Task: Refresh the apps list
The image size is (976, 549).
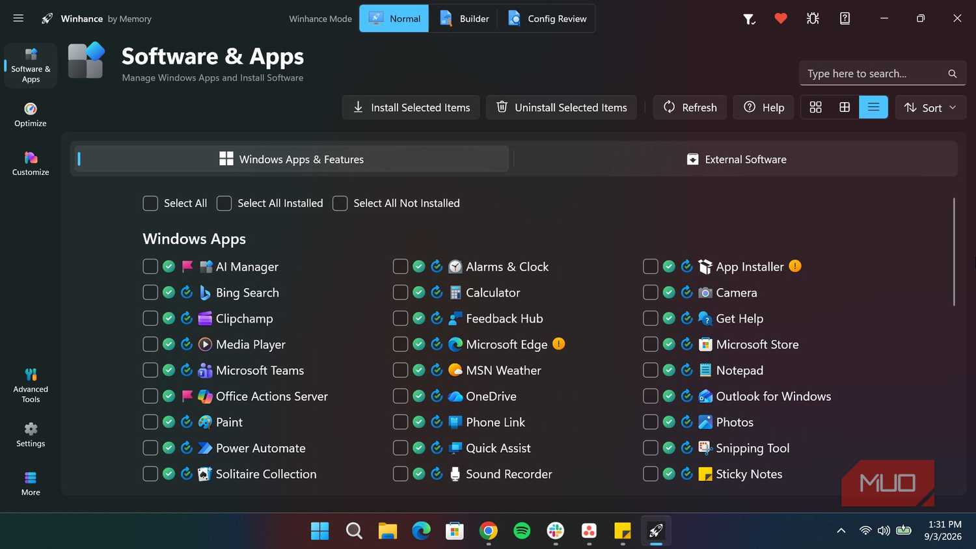Action: tap(690, 107)
